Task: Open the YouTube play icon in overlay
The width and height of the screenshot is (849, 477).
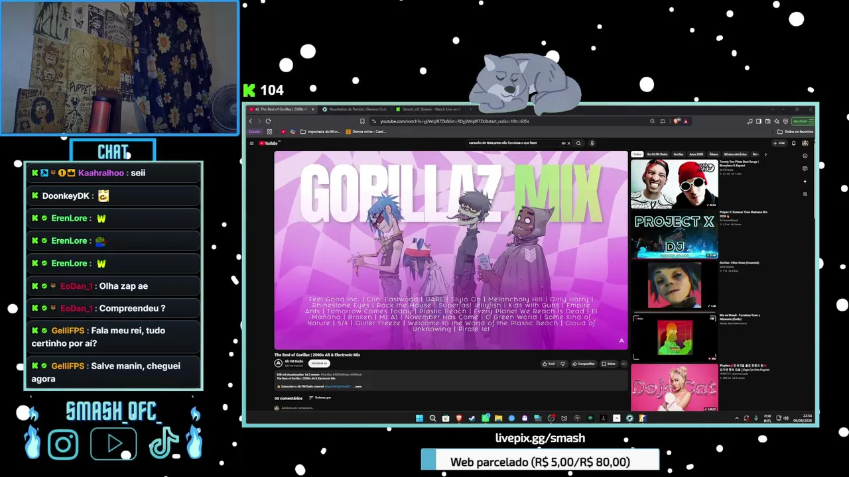Action: [x=113, y=445]
